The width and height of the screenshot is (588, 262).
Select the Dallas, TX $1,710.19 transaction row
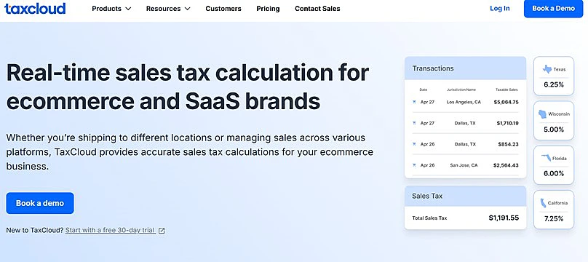pos(465,123)
